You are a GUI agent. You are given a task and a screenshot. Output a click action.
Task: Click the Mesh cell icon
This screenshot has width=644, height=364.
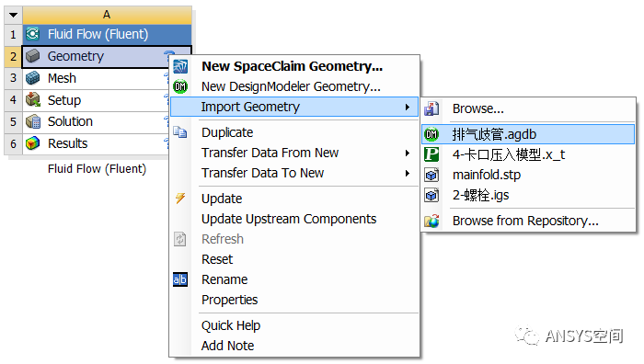tap(33, 78)
